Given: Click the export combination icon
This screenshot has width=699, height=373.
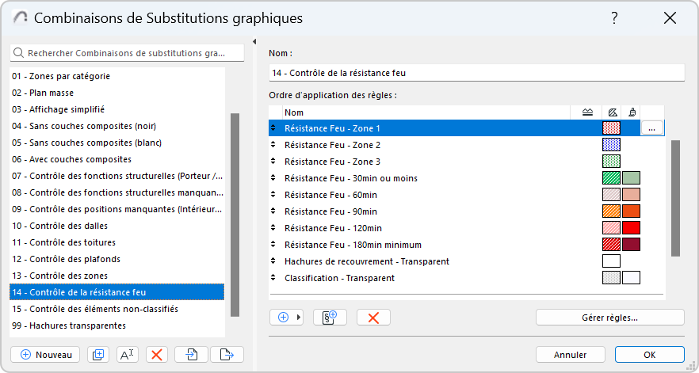Looking at the screenshot, I should (227, 355).
